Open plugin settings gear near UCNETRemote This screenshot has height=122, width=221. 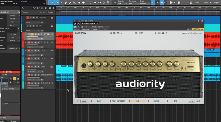click(188, 29)
